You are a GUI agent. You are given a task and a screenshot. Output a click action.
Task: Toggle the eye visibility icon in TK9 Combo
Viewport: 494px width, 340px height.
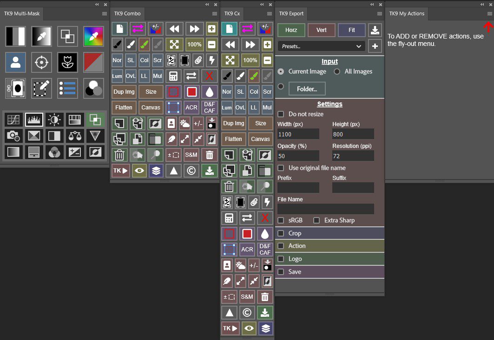139,171
